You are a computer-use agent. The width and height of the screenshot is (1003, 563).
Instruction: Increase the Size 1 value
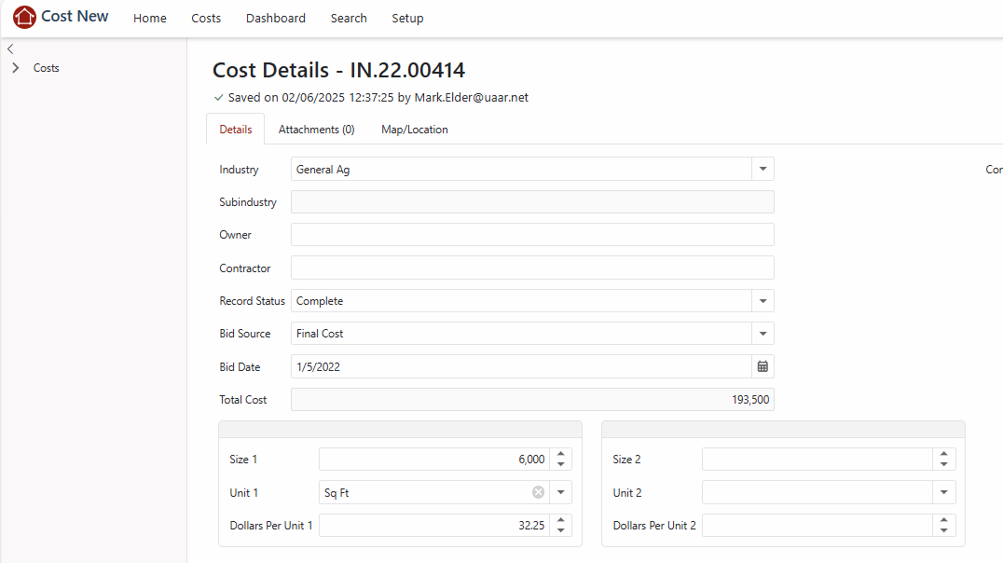(x=560, y=455)
